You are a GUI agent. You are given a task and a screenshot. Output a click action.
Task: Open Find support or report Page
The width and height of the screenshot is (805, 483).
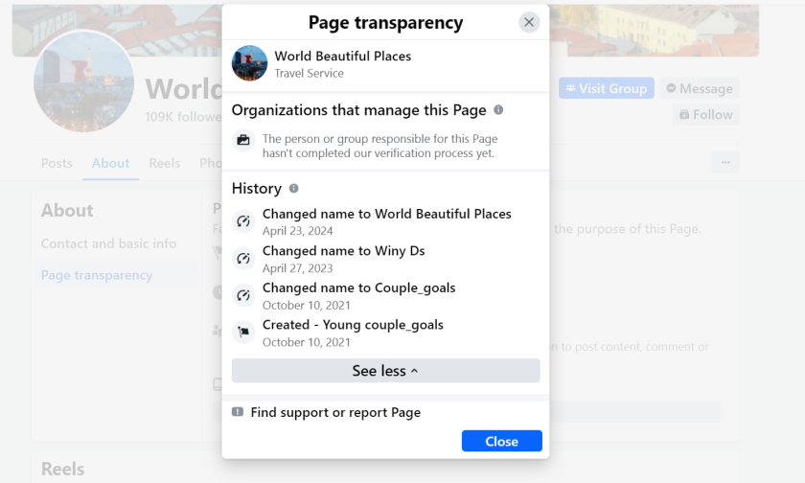(335, 413)
